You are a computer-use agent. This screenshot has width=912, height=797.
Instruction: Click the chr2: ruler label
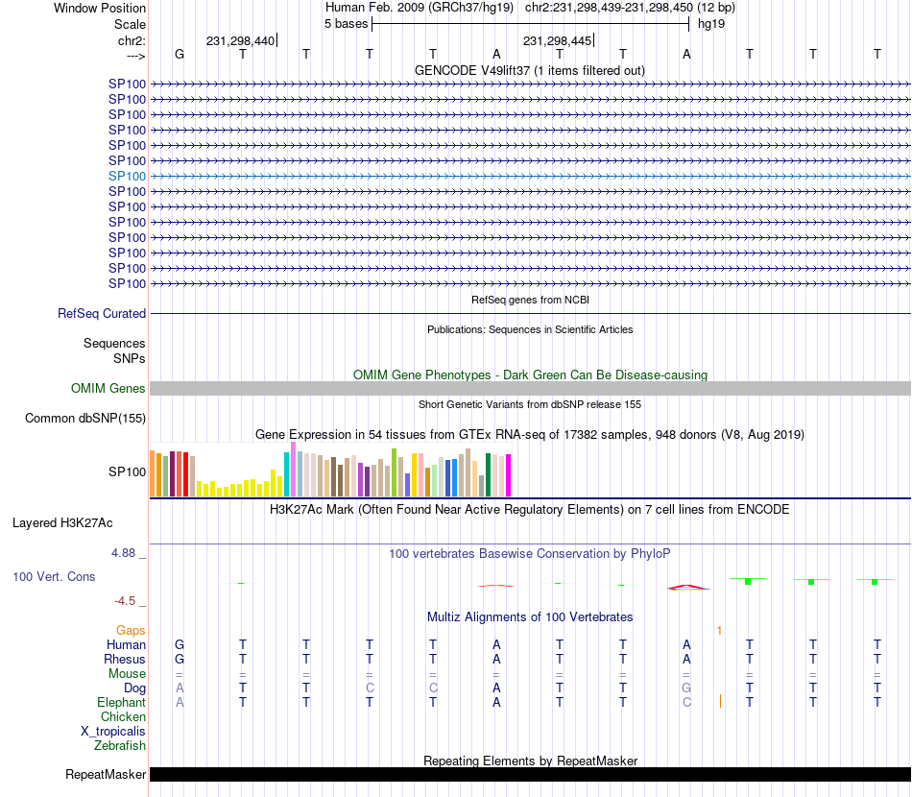click(x=132, y=40)
